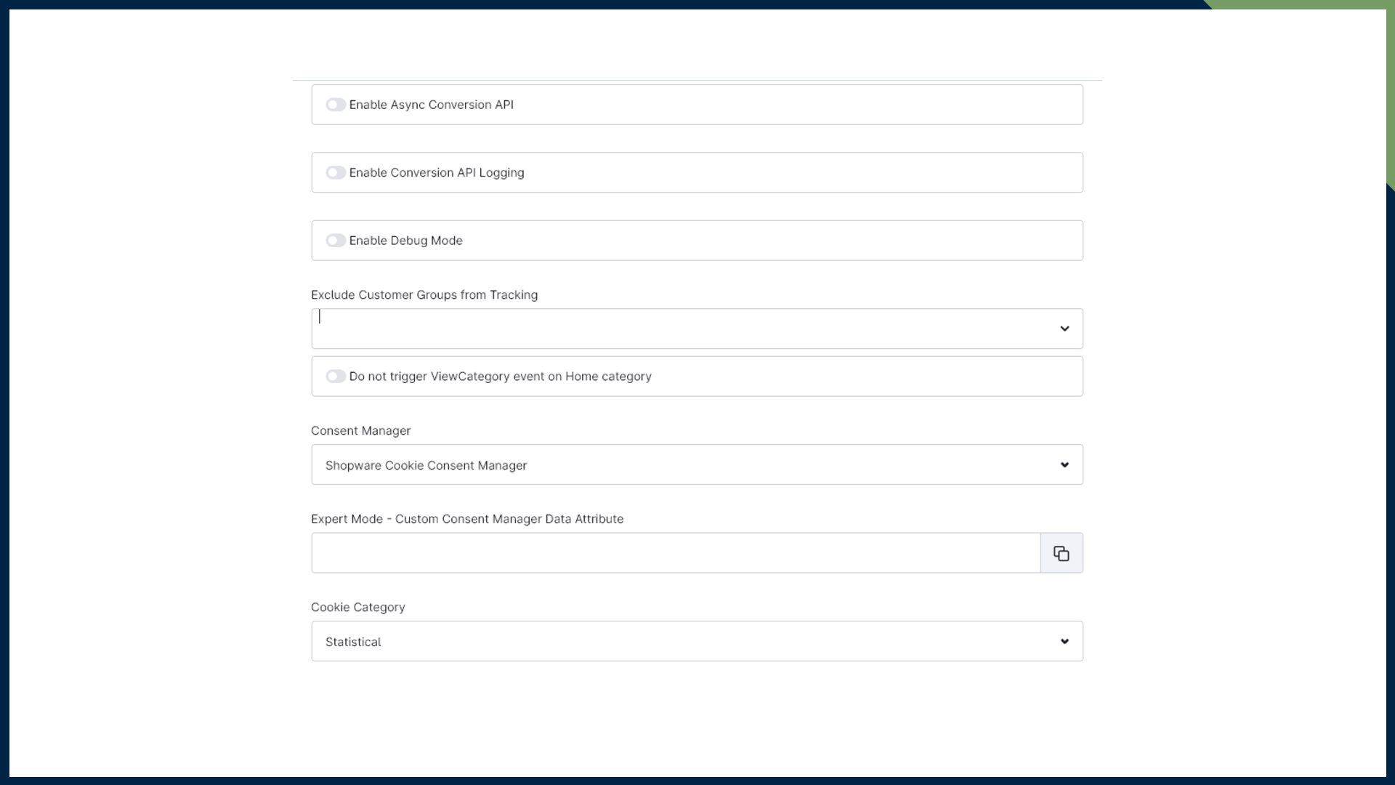Image resolution: width=1395 pixels, height=785 pixels.
Task: Click the Consent Manager dropdown arrow
Action: [x=1064, y=465]
